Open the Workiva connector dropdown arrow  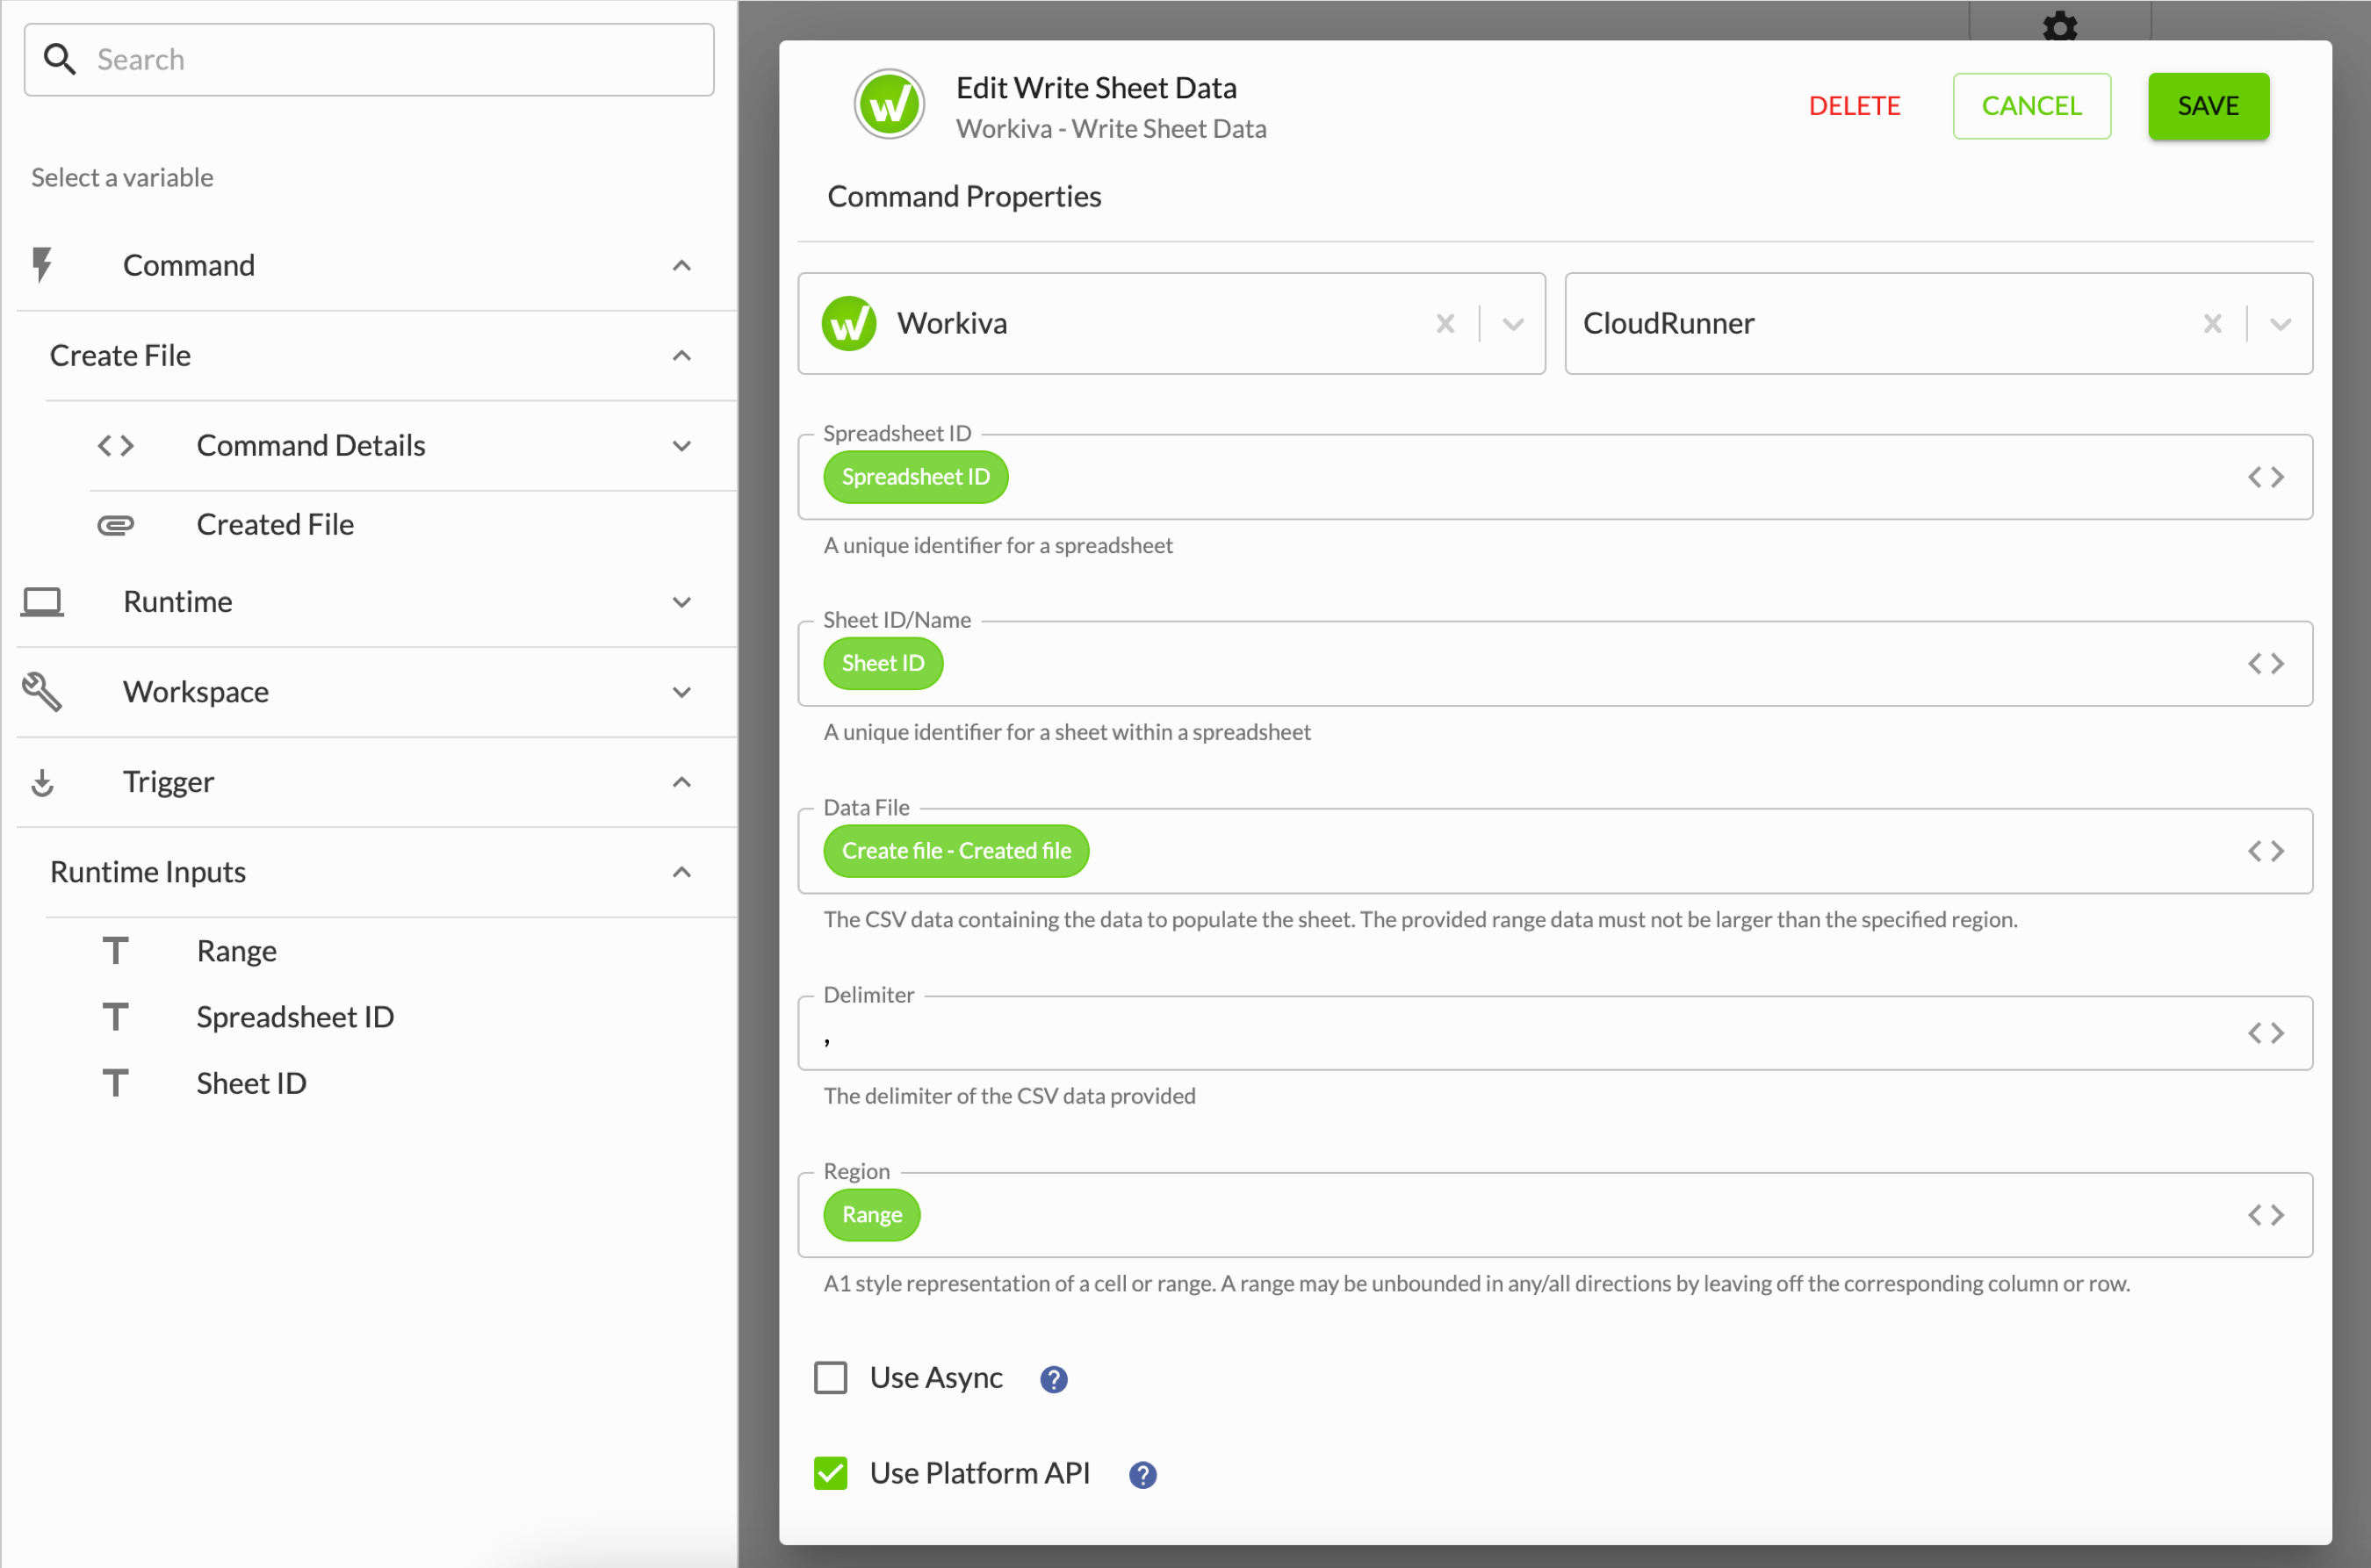pos(1513,324)
